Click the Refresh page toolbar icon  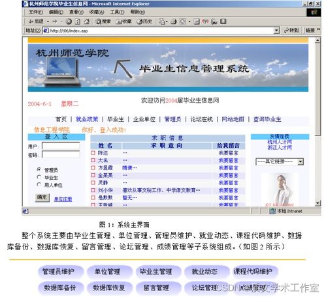[78, 21]
